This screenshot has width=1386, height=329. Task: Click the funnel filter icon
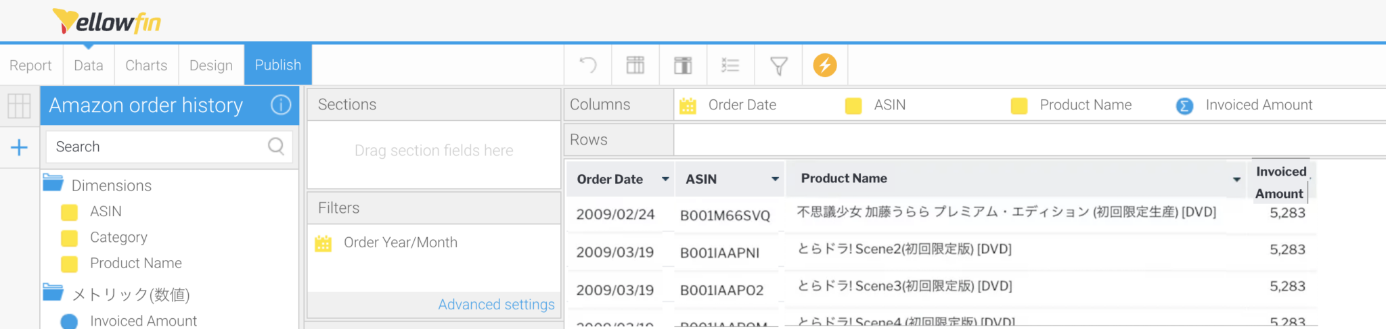778,66
